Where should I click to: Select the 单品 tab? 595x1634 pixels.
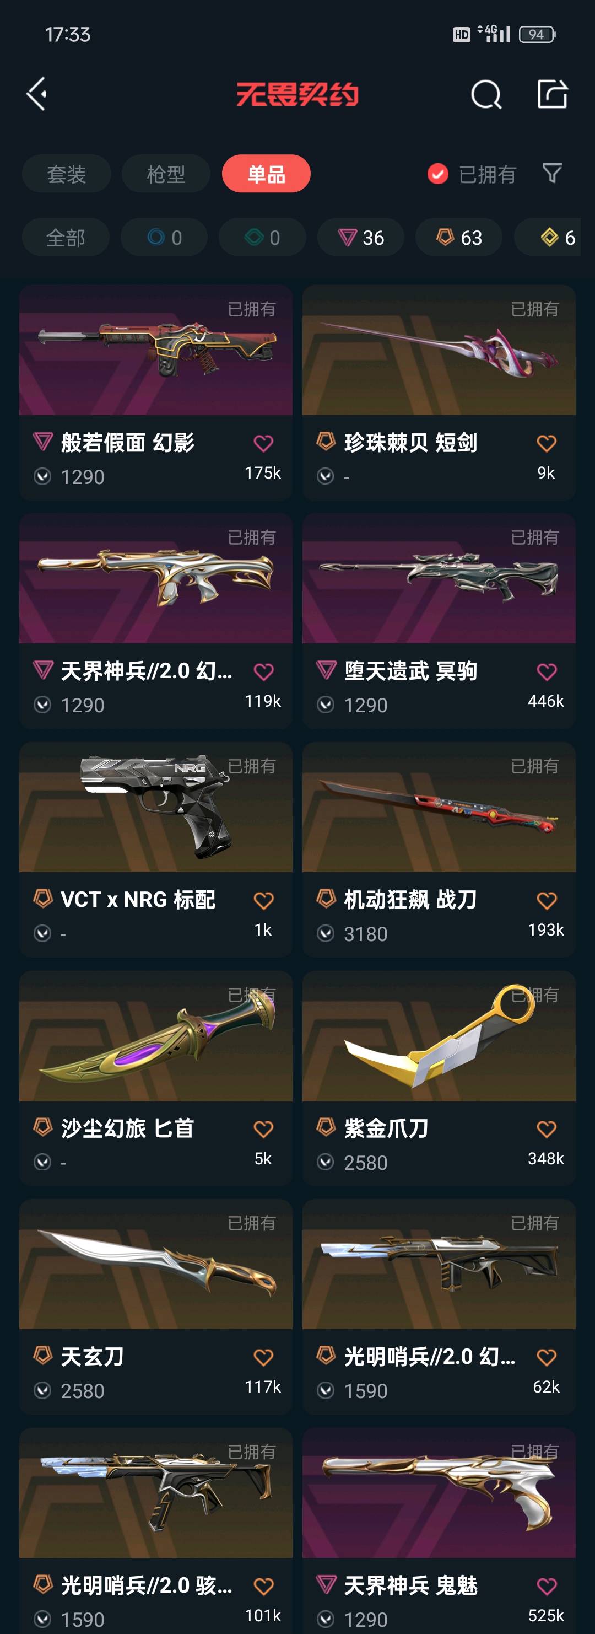pos(266,174)
